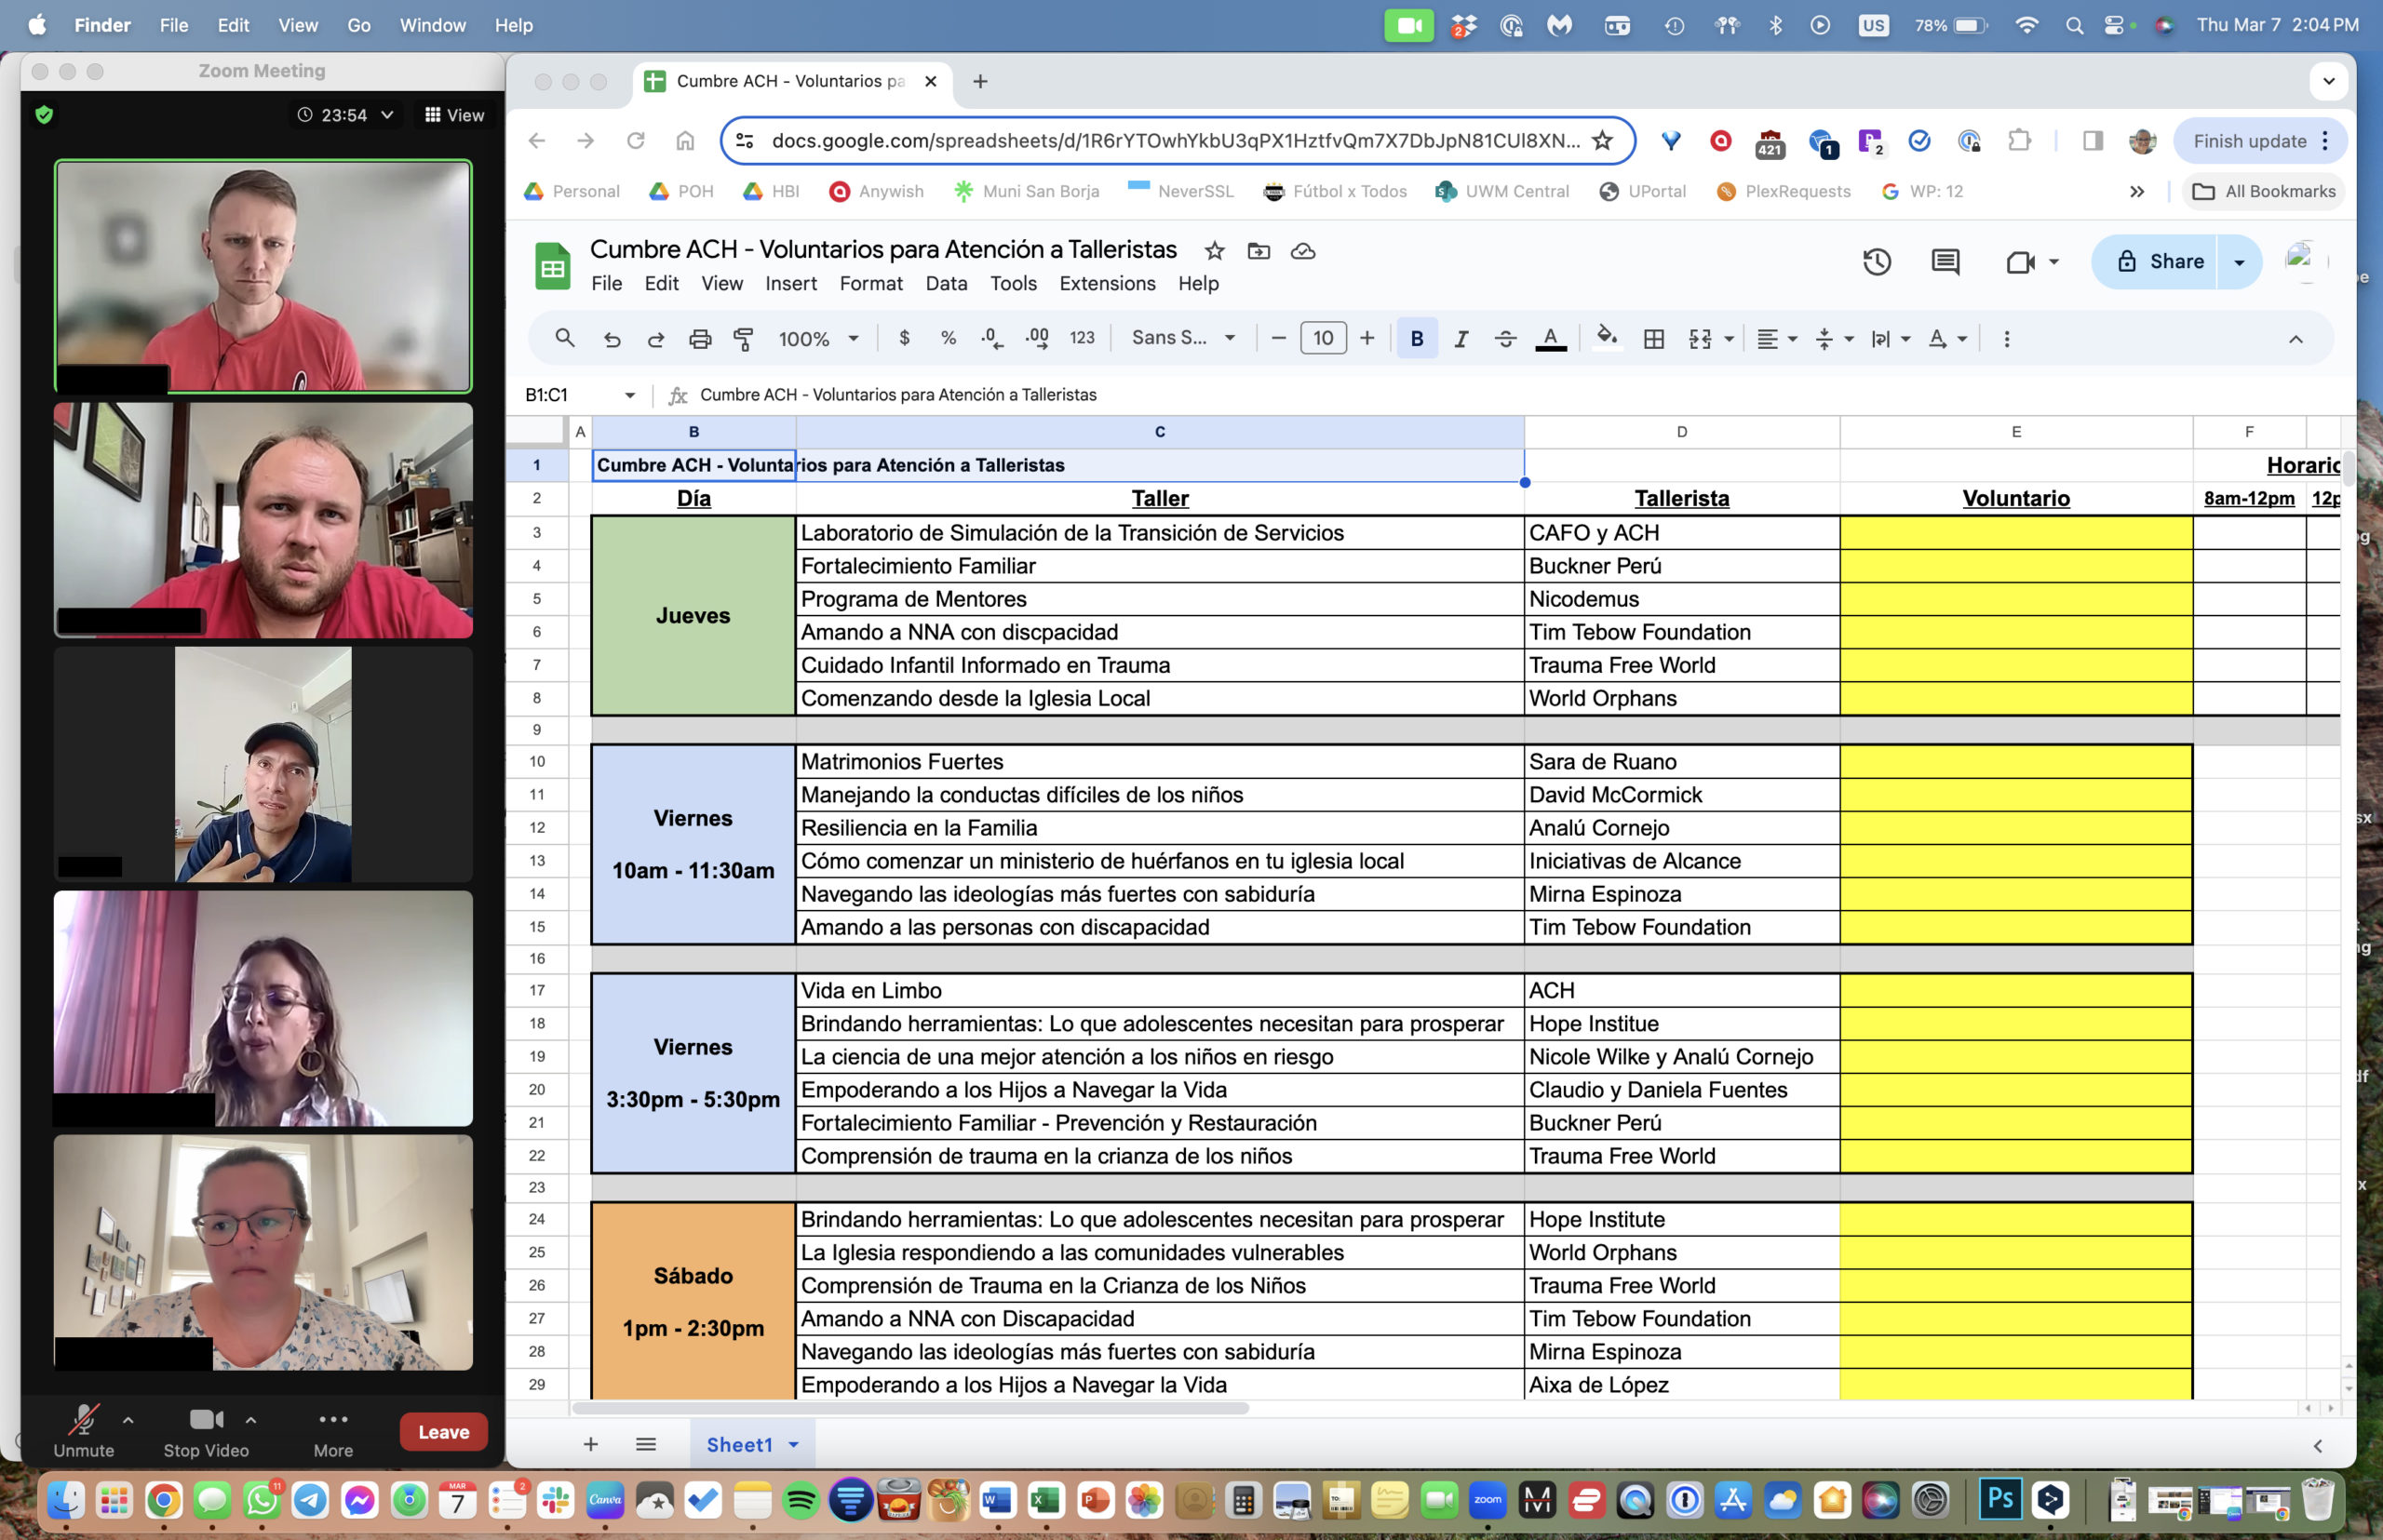This screenshot has width=2383, height=1540.
Task: Open the 100% zoom level dropdown
Action: 818,339
